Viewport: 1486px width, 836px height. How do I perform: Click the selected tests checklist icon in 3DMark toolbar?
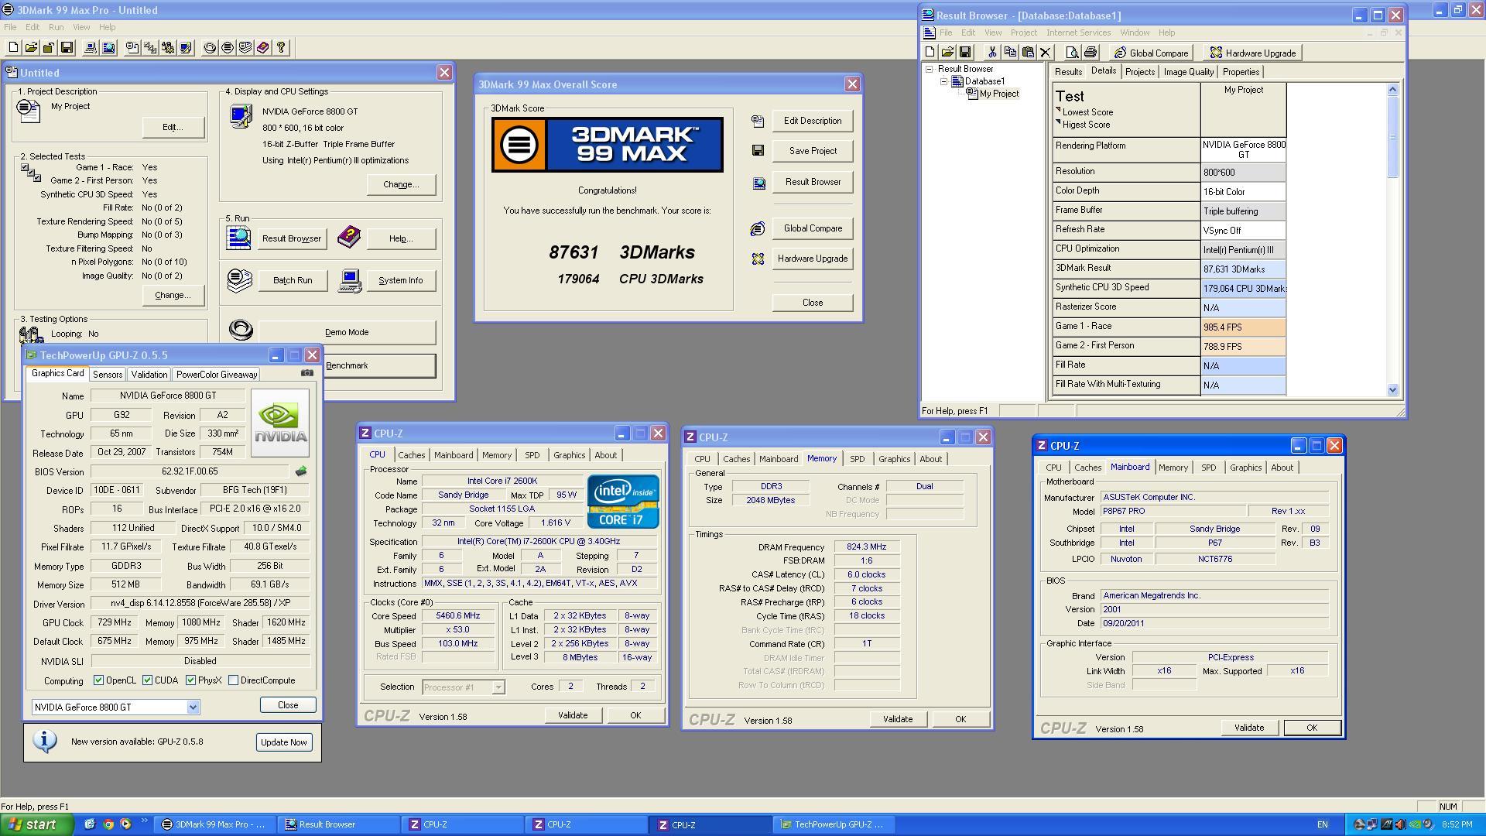pyautogui.click(x=150, y=48)
